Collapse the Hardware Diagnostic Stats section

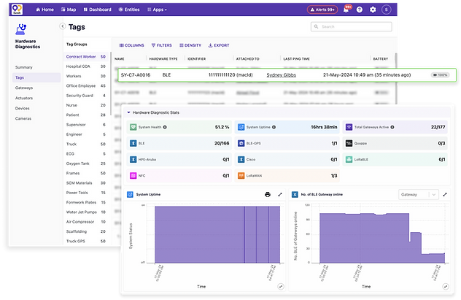coord(129,112)
